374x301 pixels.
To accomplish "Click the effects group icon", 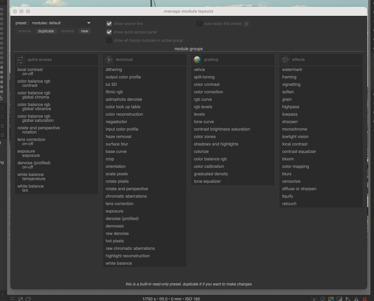I will click(x=285, y=60).
